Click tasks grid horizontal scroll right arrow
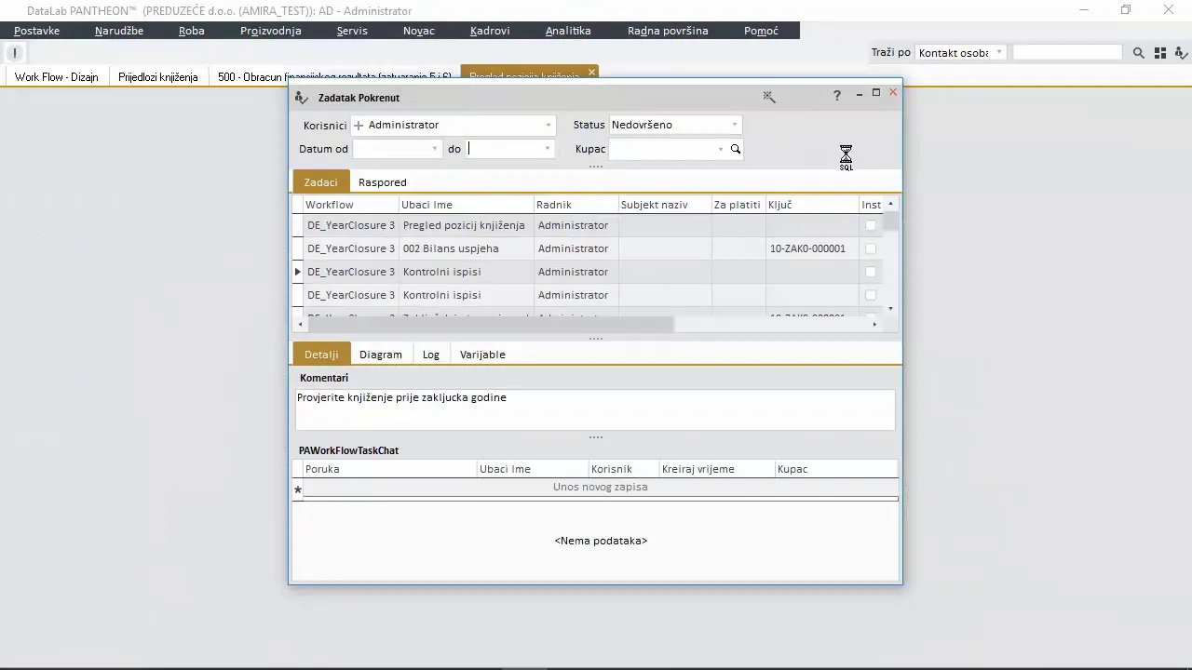1192x670 pixels. (874, 324)
